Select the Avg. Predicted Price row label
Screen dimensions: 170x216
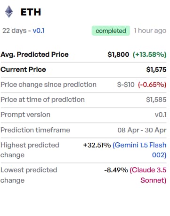34,54
